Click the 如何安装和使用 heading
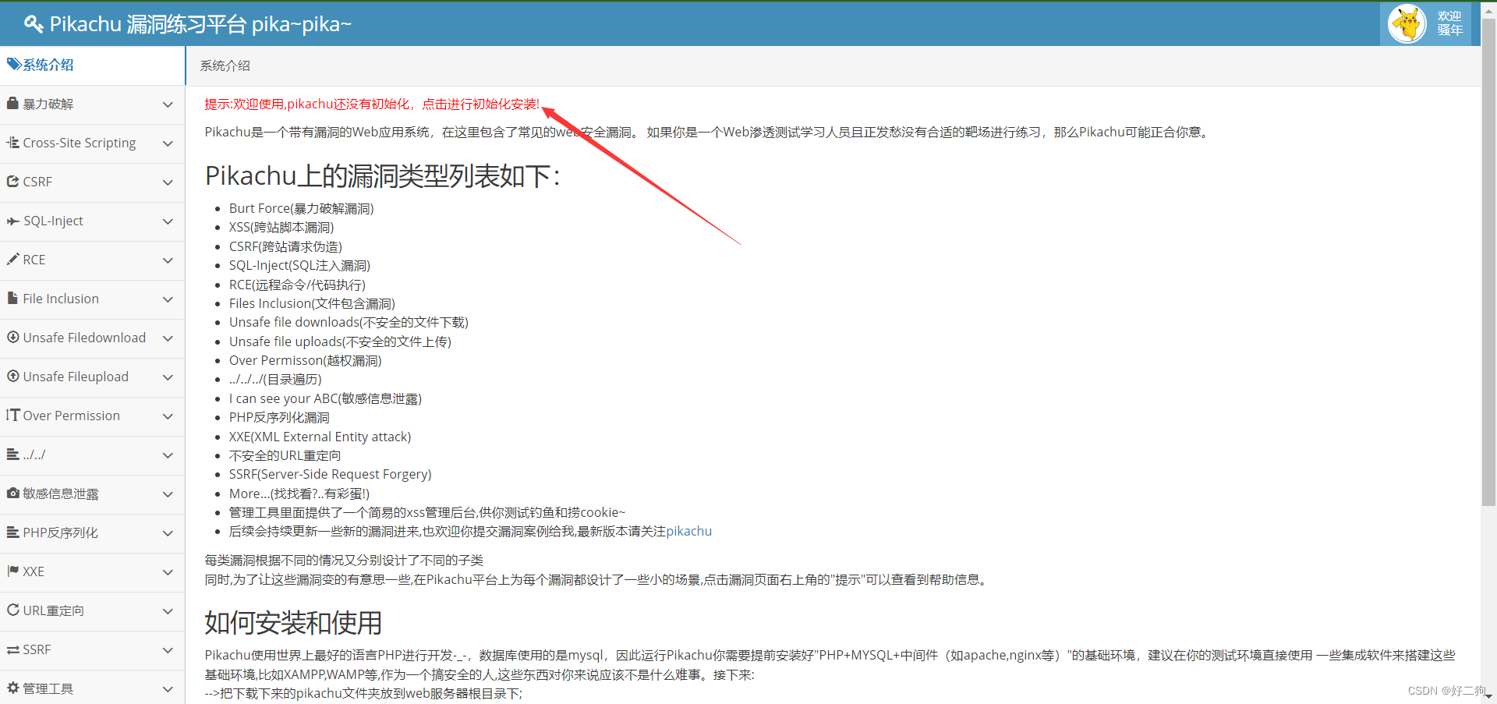Viewport: 1497px width, 704px height. pos(293,623)
